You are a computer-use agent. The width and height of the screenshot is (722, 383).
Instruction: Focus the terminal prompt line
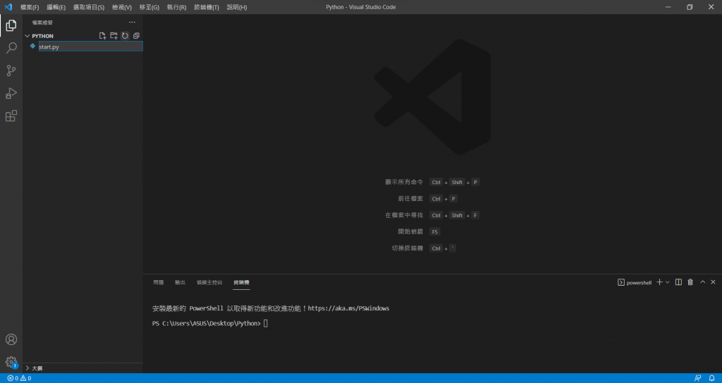point(210,324)
